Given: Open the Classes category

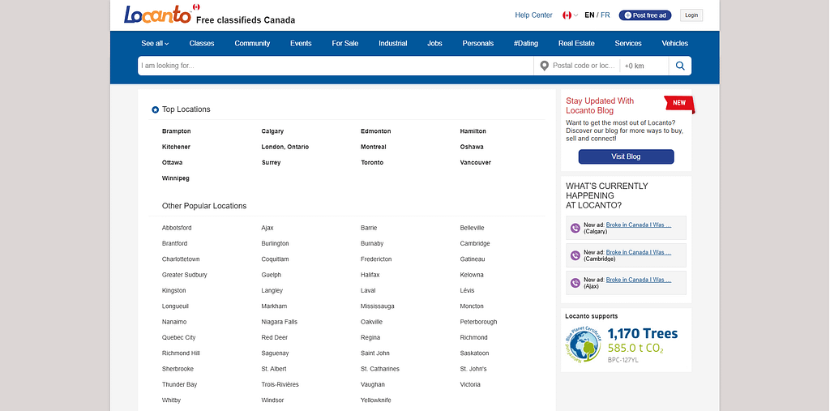Looking at the screenshot, I should click(x=202, y=44).
